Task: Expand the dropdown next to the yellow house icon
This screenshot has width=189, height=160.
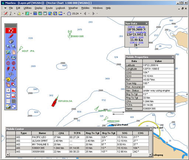Action: click(23, 13)
